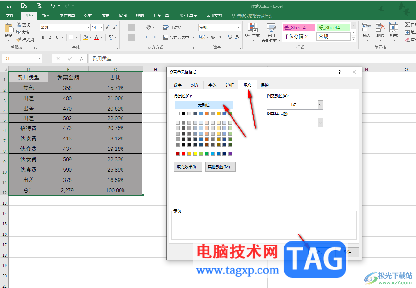Click the Comma Style icon

(x=220, y=38)
